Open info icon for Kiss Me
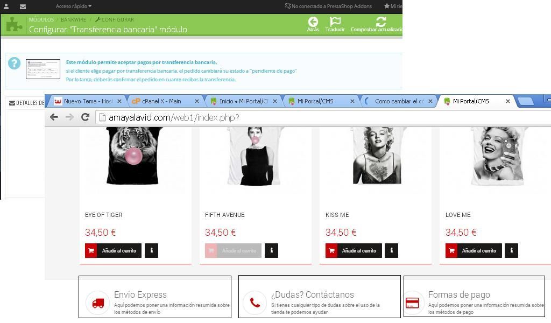551x323 pixels. tap(392, 251)
